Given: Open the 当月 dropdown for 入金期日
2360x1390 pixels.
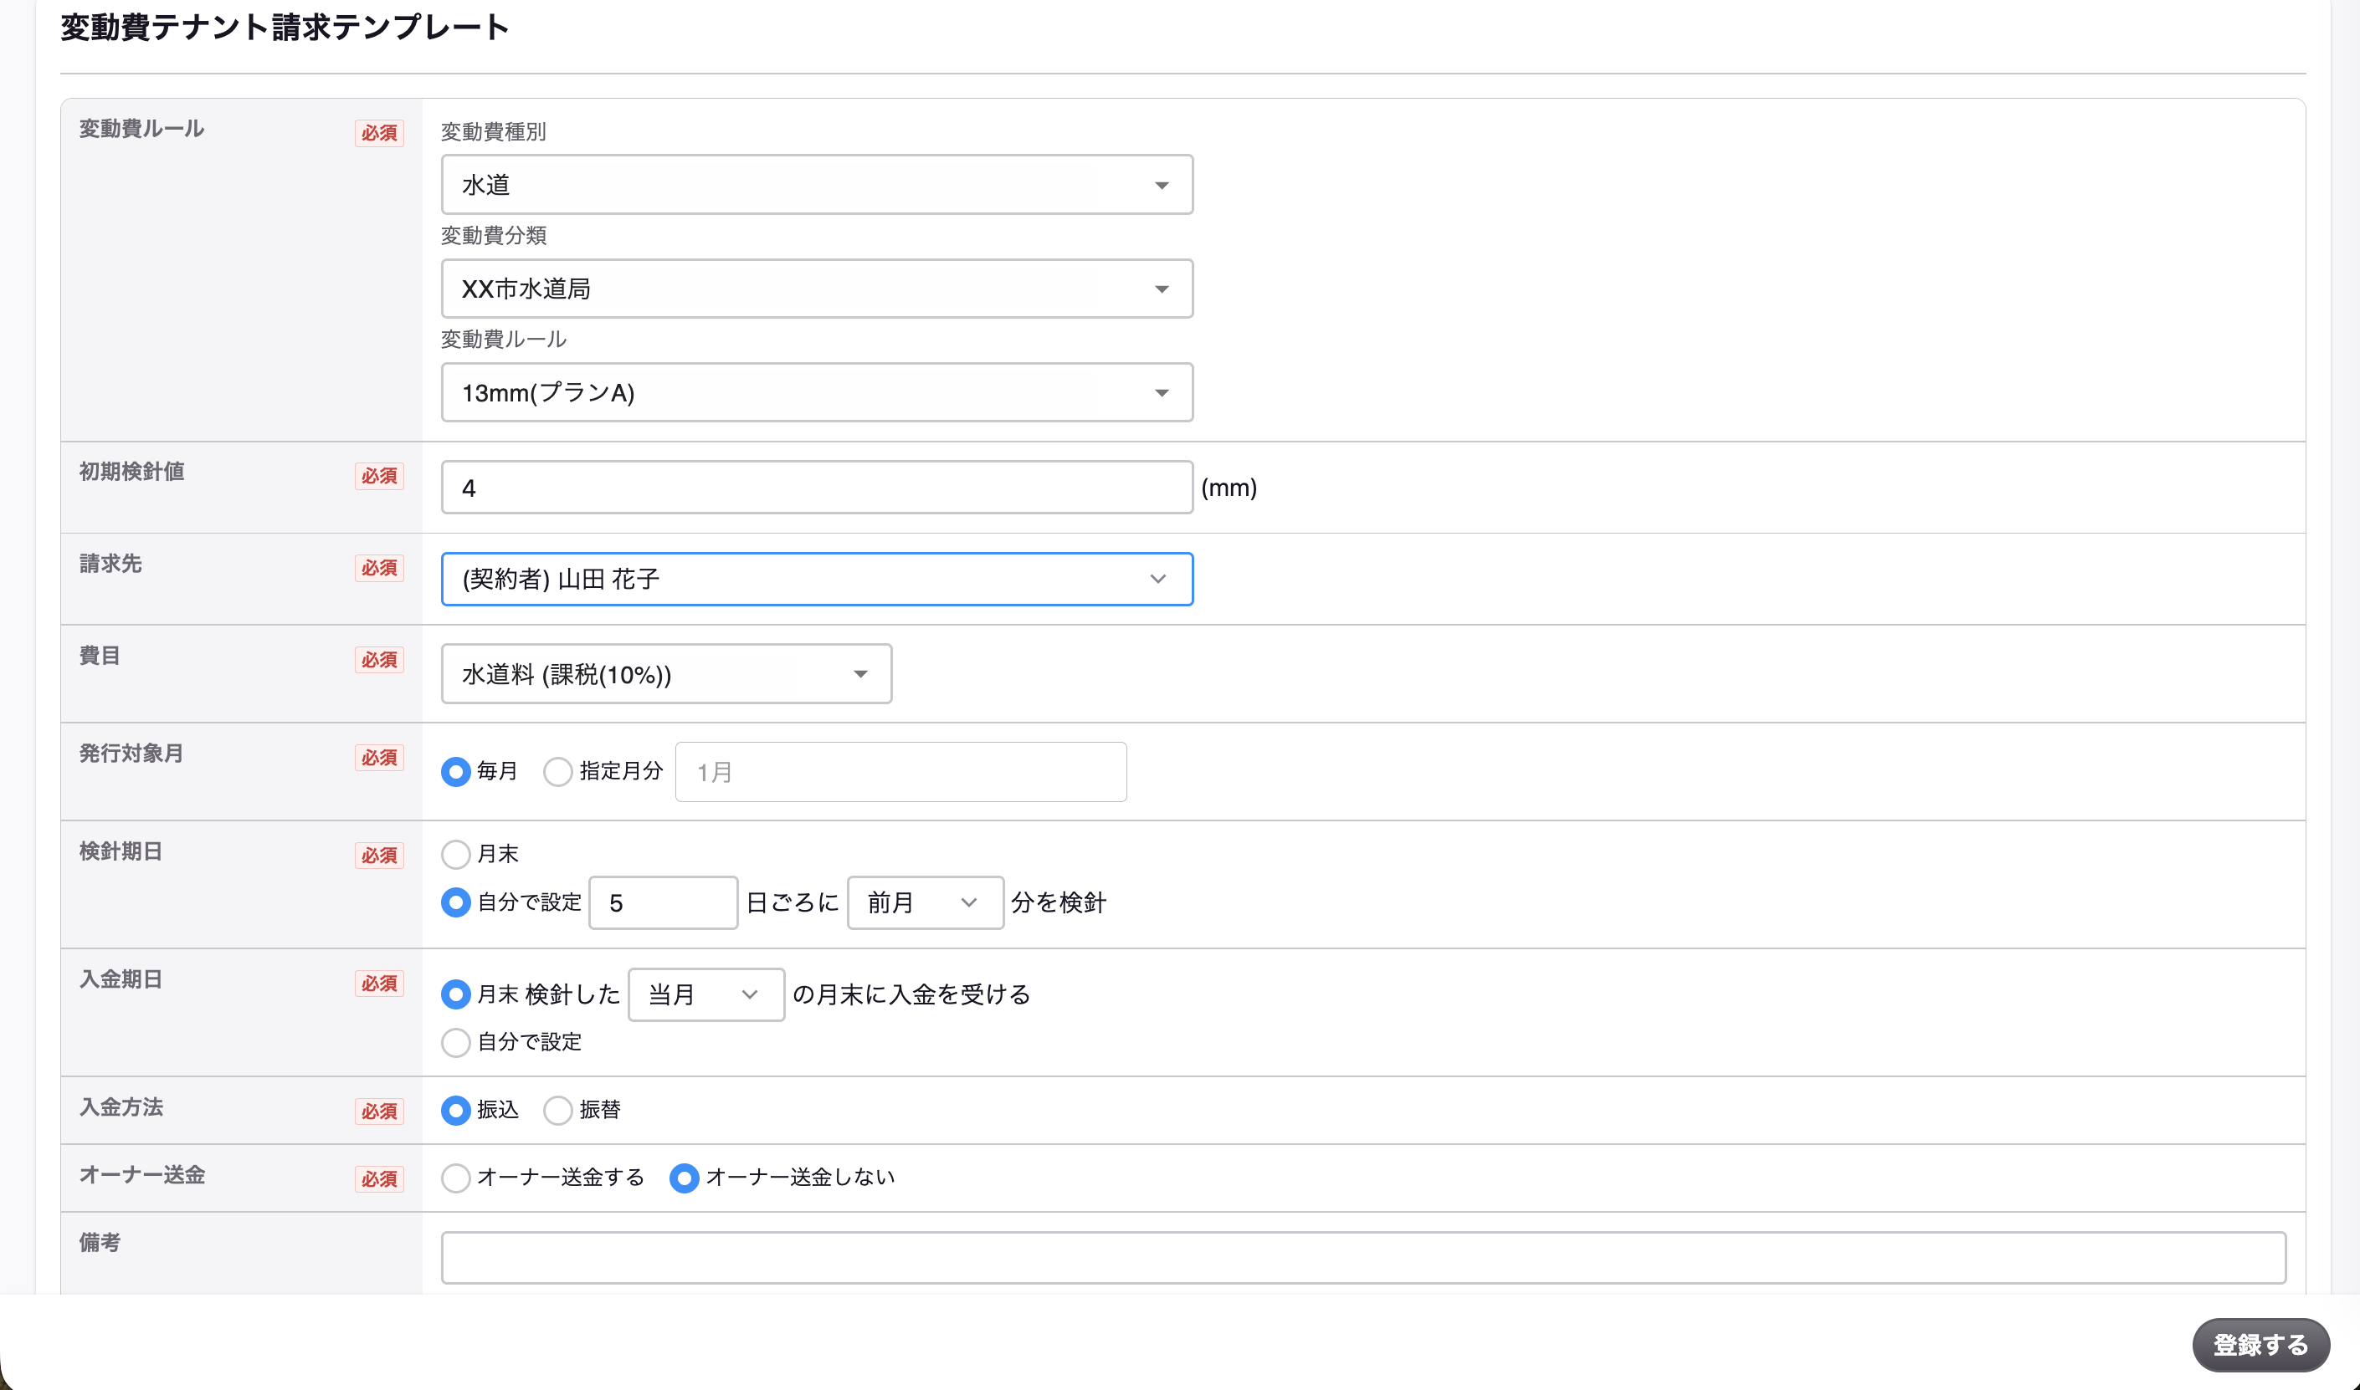Looking at the screenshot, I should pos(705,994).
